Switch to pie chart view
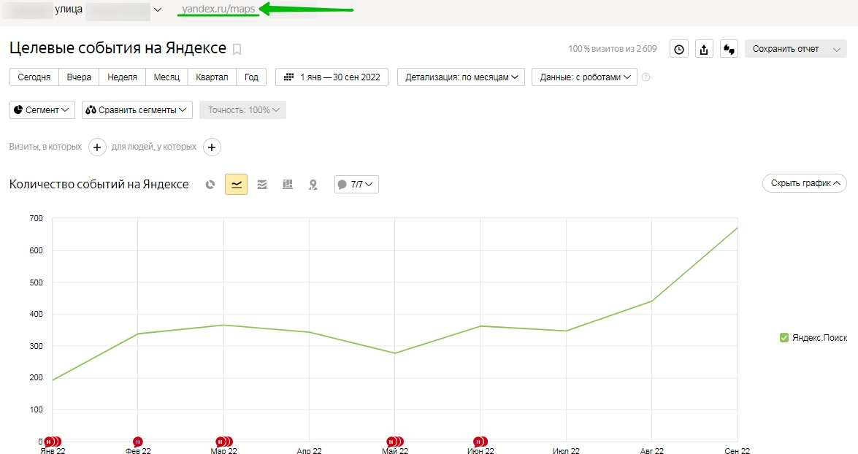This screenshot has height=454, width=858. tap(210, 185)
